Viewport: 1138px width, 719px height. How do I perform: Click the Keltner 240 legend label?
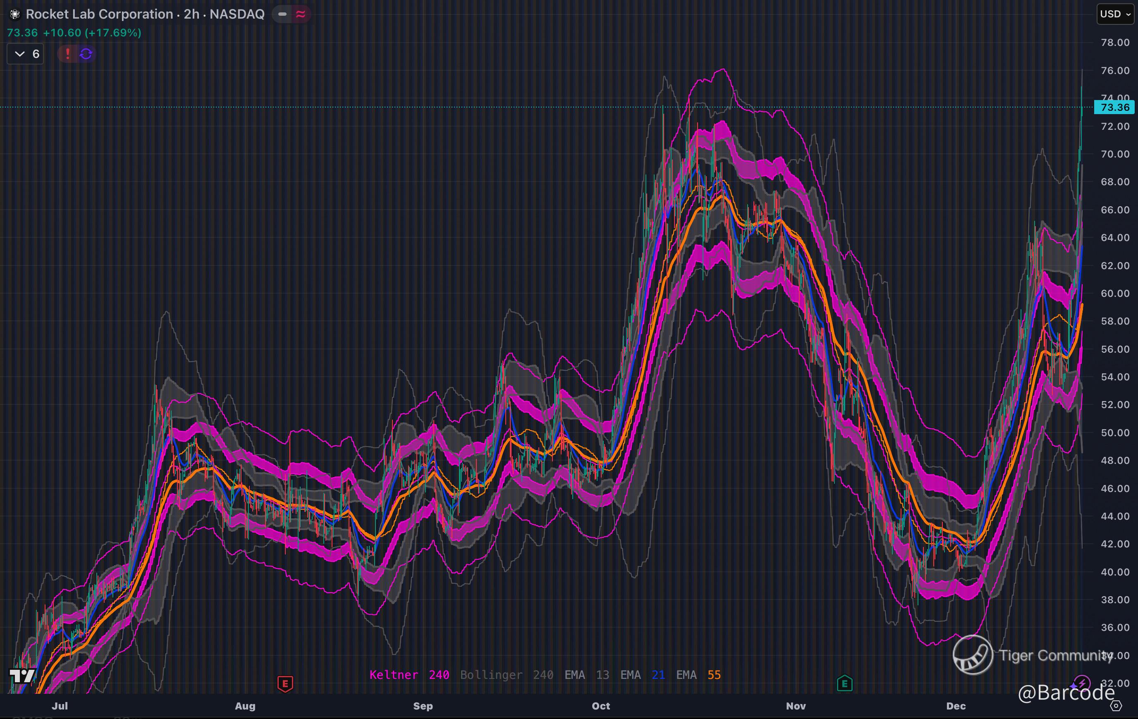pyautogui.click(x=409, y=675)
